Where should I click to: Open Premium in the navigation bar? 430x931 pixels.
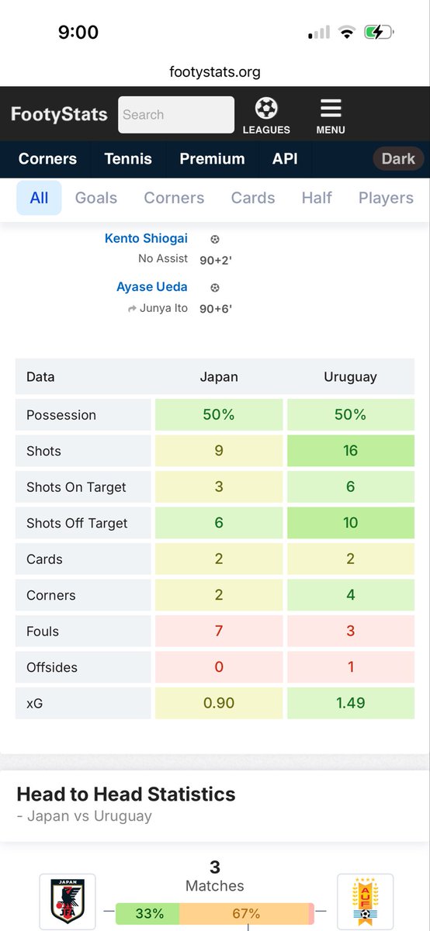click(212, 158)
